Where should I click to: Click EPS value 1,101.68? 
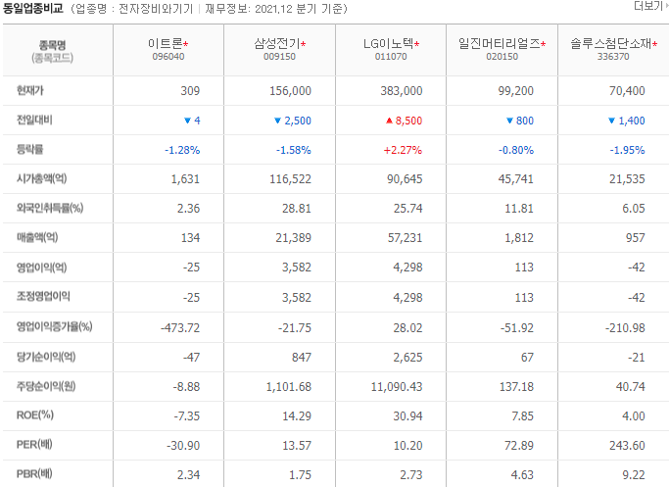(x=288, y=387)
